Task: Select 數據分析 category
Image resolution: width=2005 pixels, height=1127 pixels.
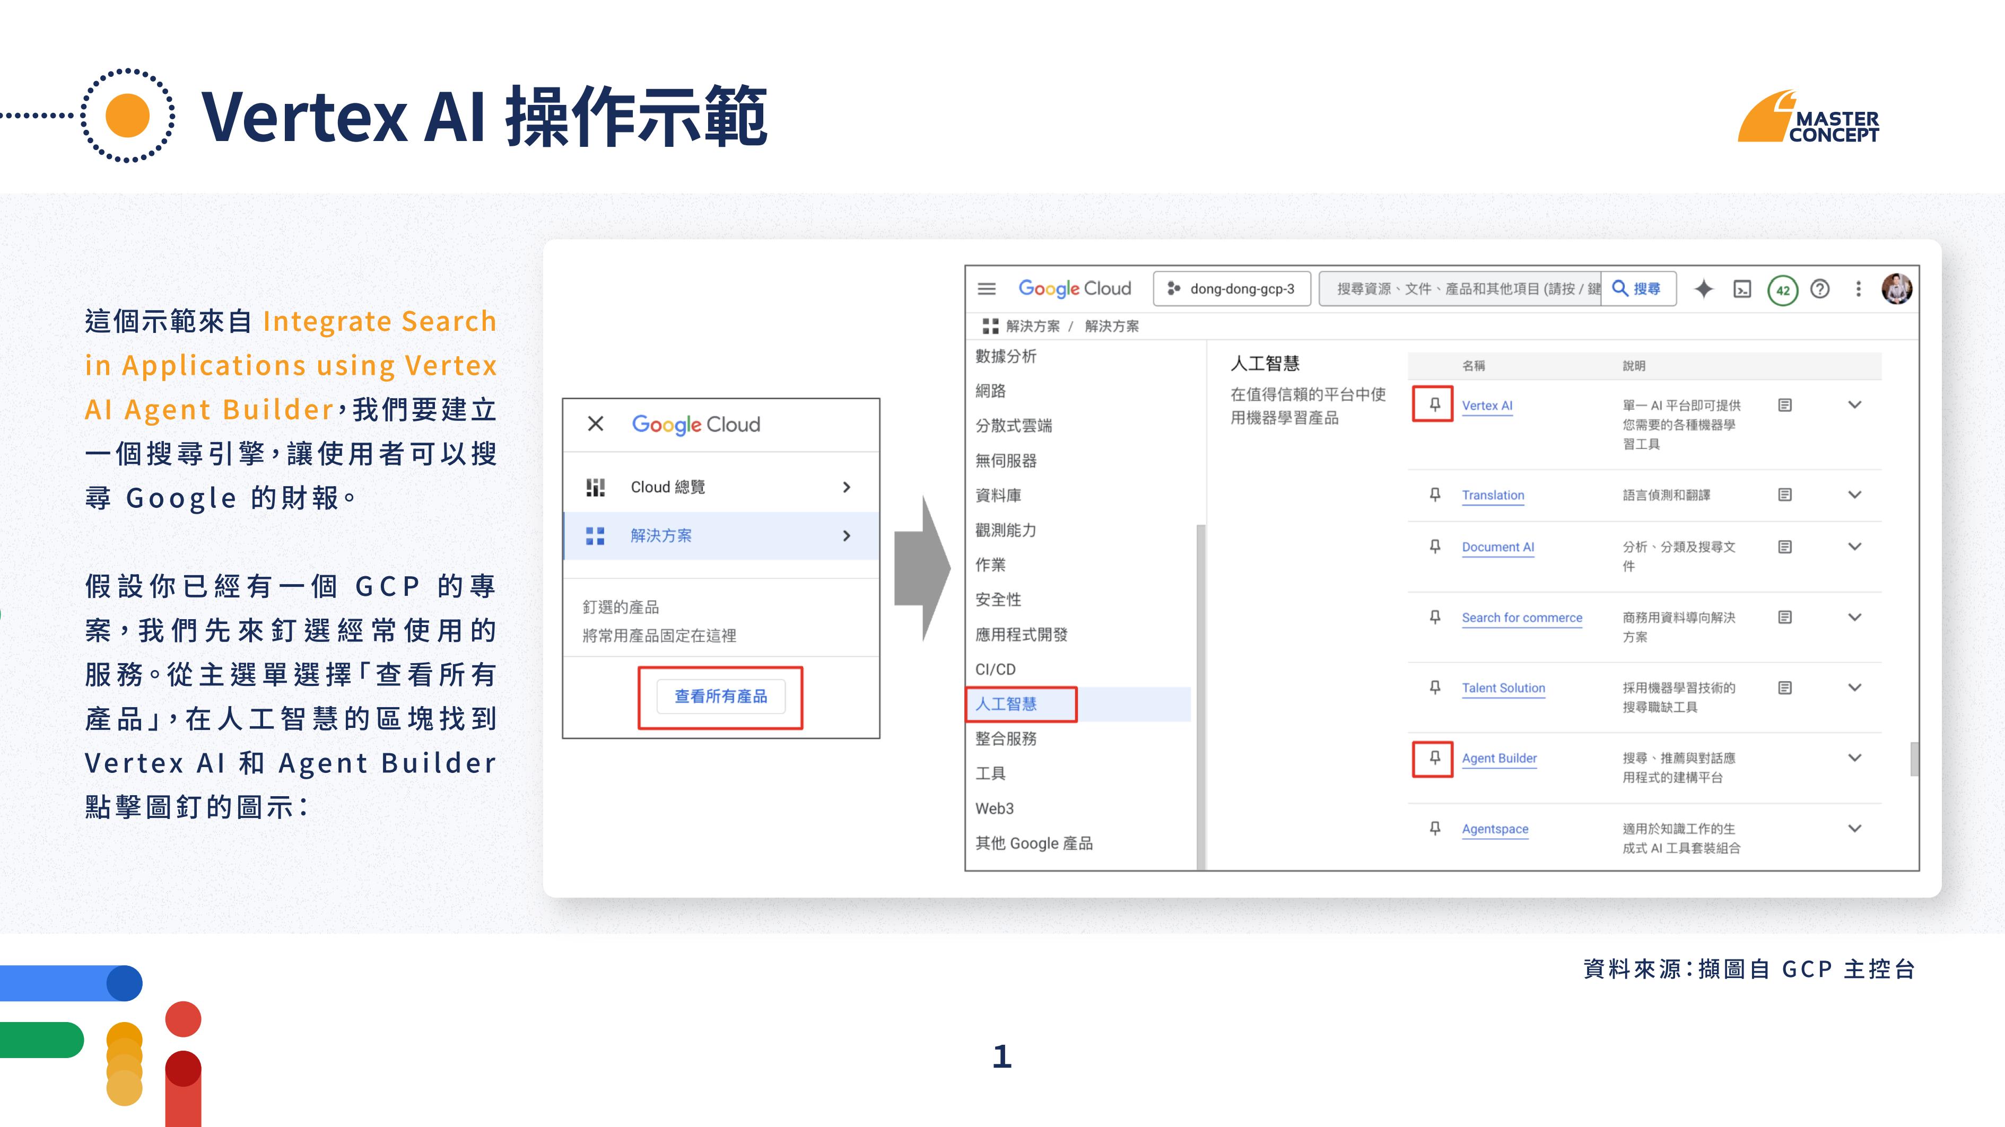Action: tap(1006, 356)
